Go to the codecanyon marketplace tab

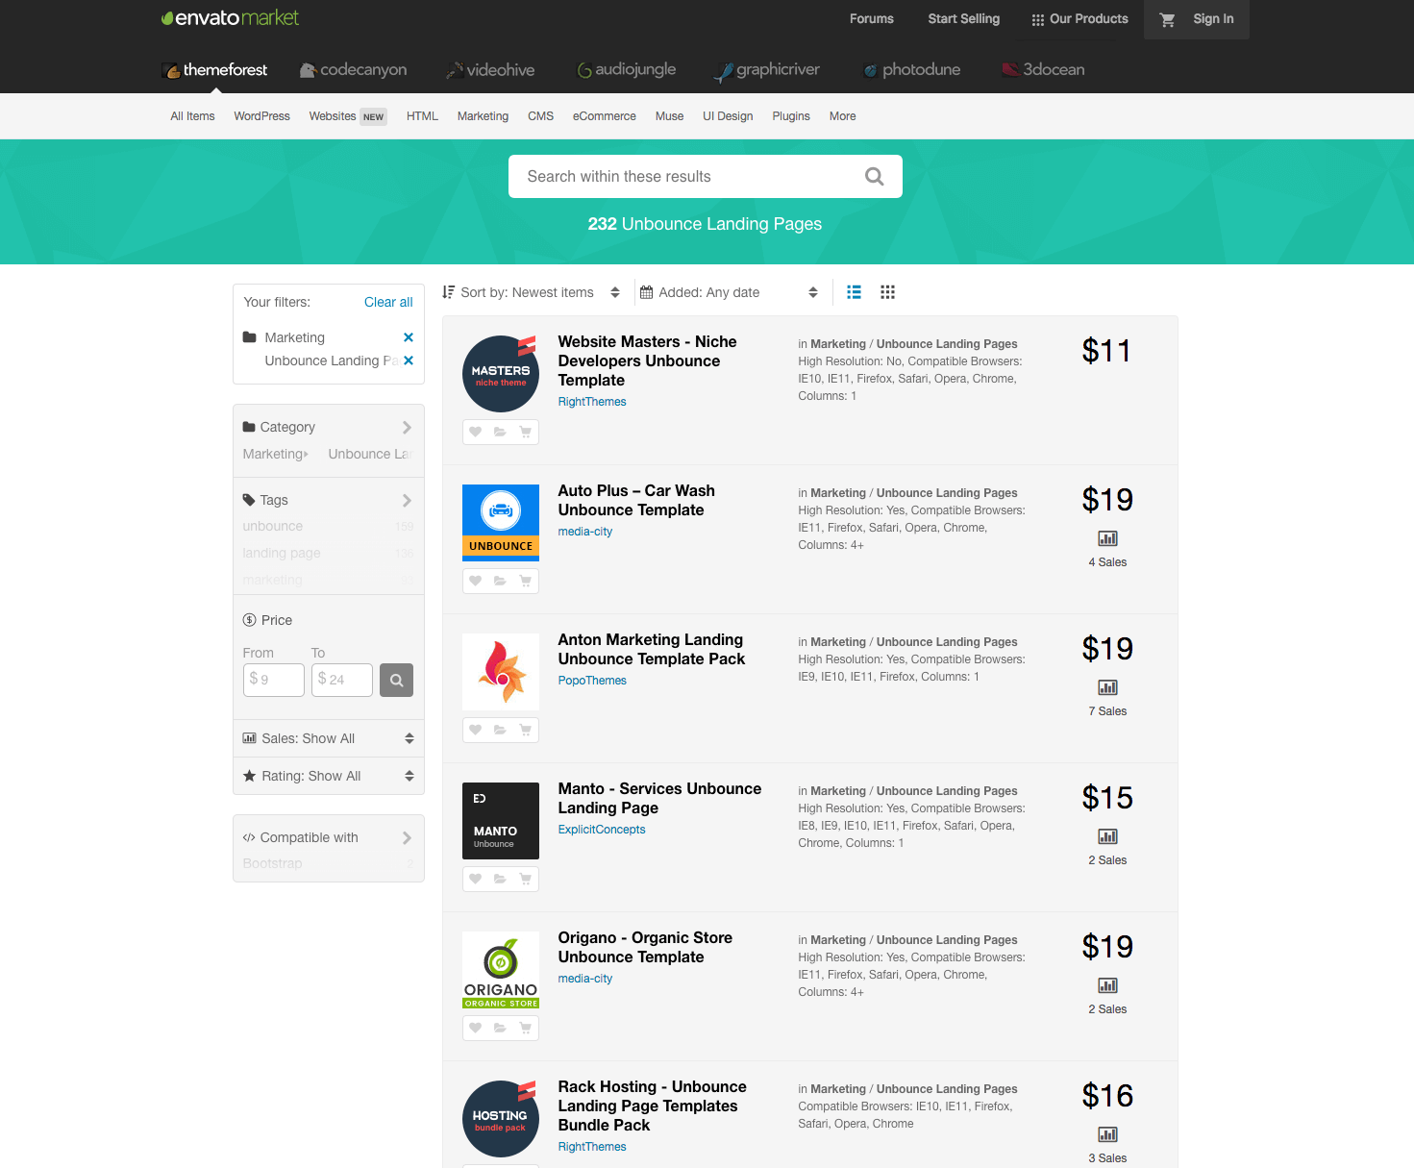pos(353,69)
